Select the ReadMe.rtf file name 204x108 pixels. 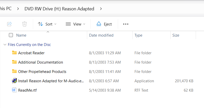coord(28,90)
